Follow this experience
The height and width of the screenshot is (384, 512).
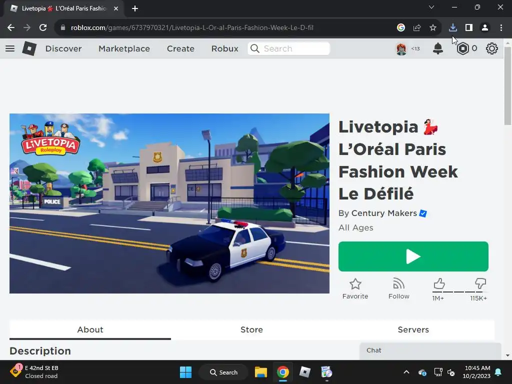(398, 288)
